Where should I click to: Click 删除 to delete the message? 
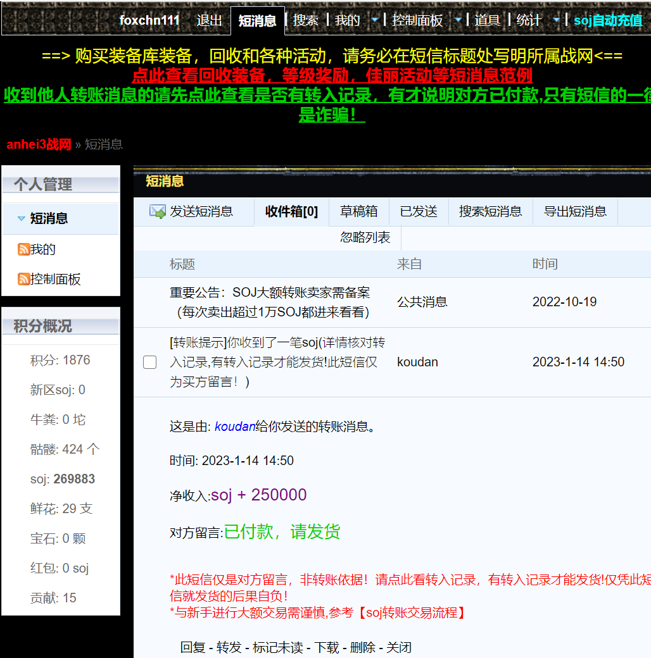[x=362, y=647]
